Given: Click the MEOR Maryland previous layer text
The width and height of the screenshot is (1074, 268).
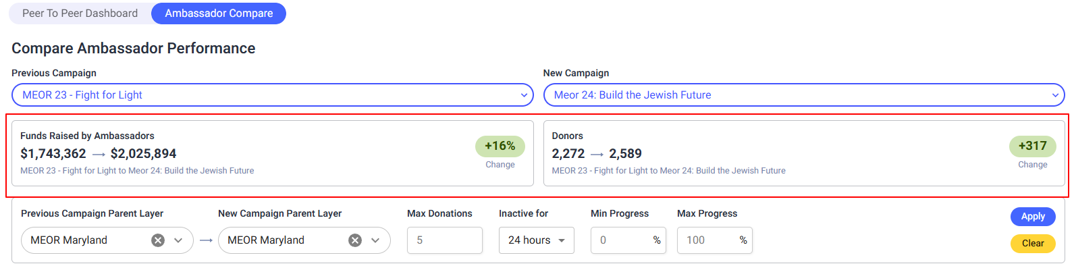Looking at the screenshot, I should (69, 240).
